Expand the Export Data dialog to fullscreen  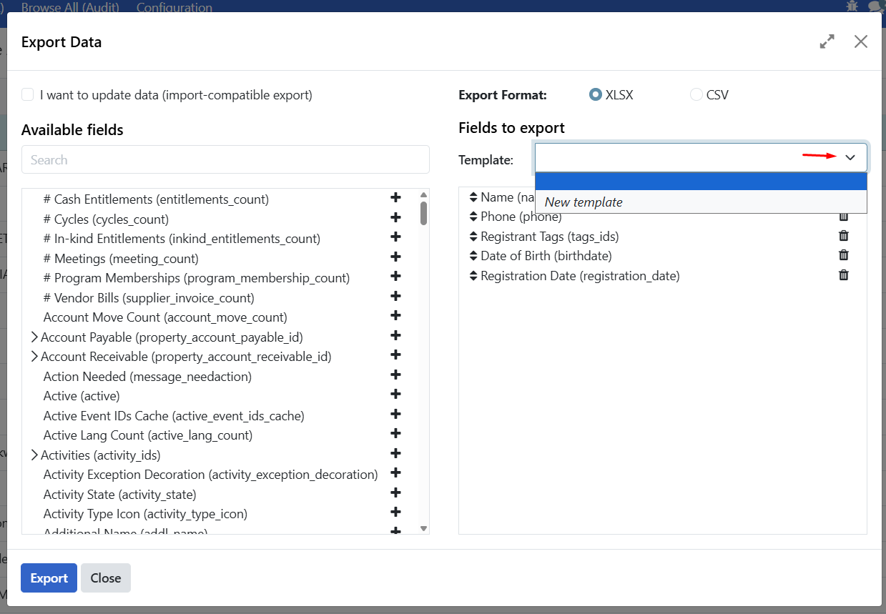click(x=827, y=41)
